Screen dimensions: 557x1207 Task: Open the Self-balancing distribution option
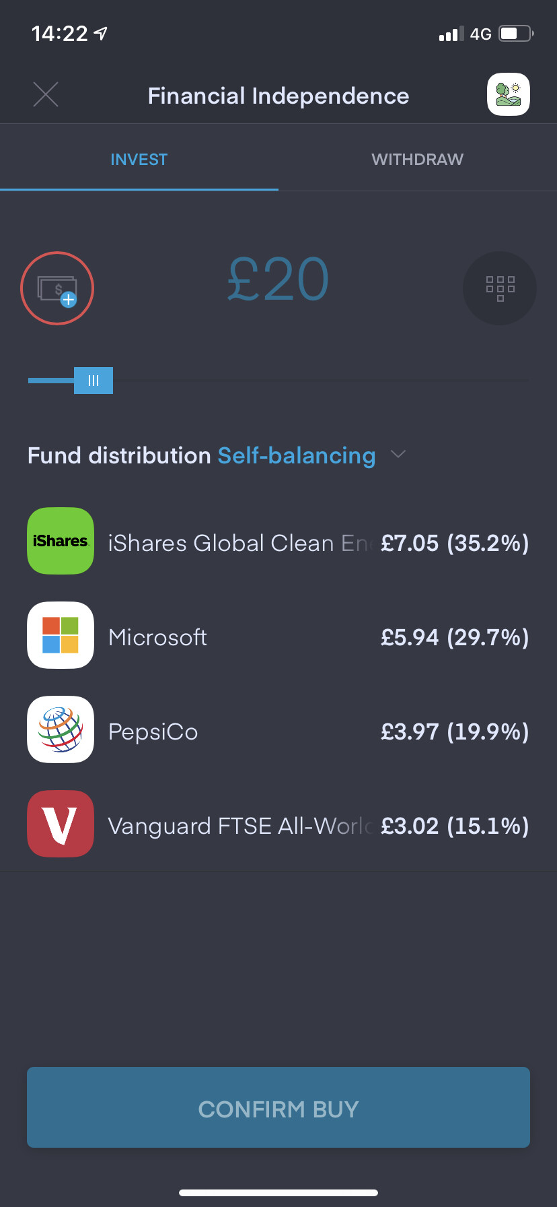[x=296, y=456]
